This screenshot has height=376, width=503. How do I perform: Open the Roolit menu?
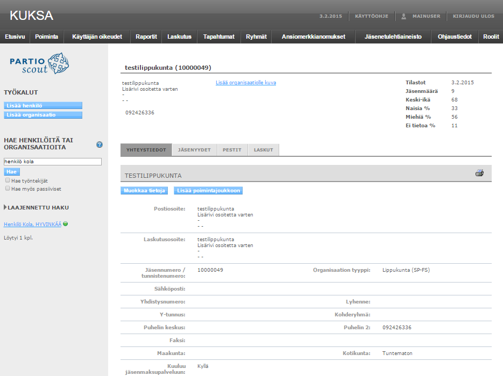[x=491, y=37]
